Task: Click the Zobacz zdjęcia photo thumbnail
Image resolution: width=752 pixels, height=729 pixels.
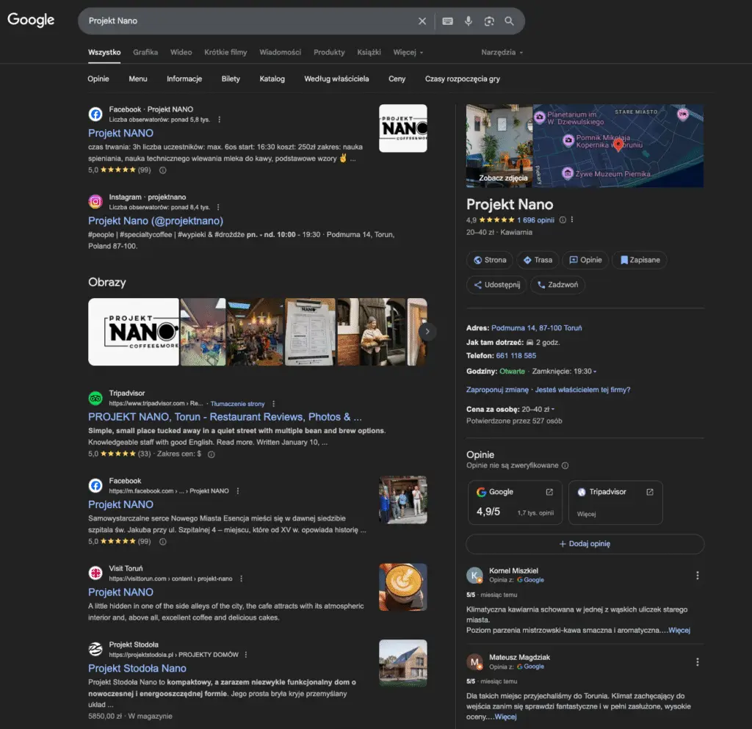Action: tap(499, 146)
